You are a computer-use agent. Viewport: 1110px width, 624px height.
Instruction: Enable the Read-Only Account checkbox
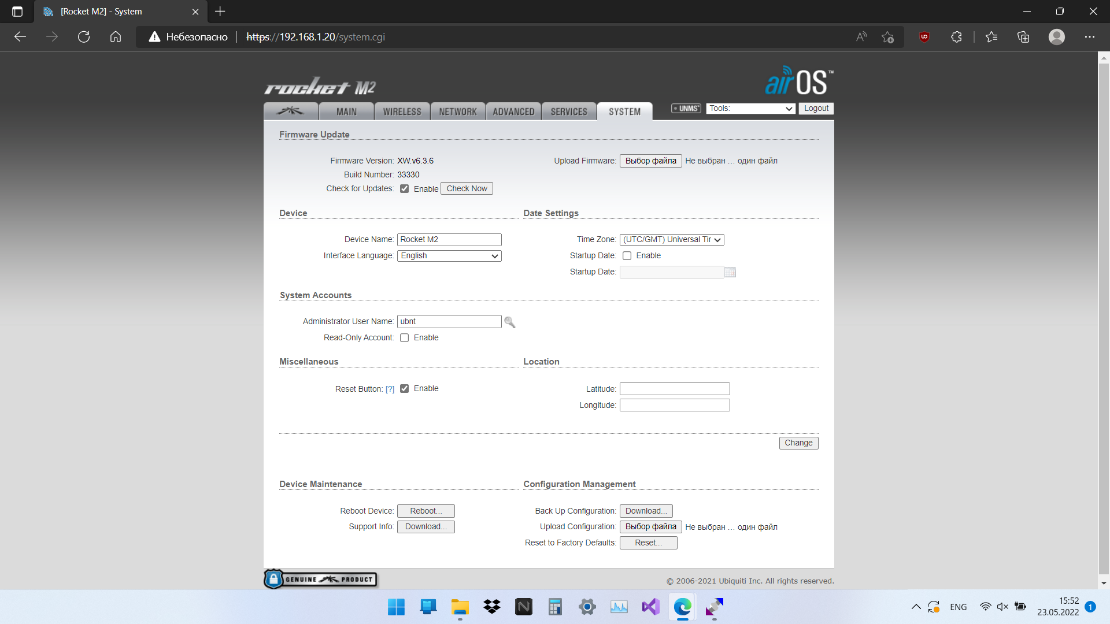pyautogui.click(x=405, y=338)
